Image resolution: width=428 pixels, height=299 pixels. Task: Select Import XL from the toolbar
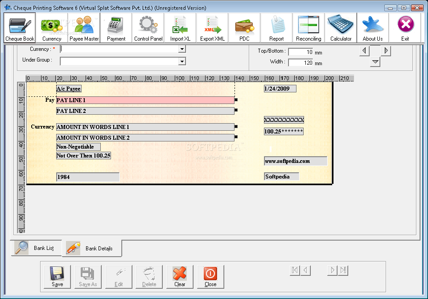[x=180, y=27]
